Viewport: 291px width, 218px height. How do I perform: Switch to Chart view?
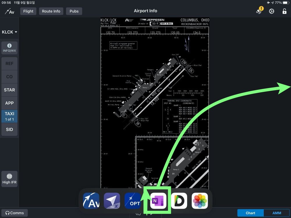250,213
